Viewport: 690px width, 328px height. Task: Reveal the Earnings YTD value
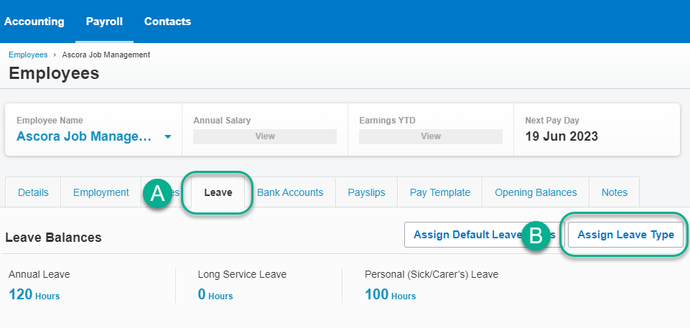point(431,136)
